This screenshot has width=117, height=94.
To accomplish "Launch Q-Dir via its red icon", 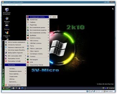I will coord(28,62).
